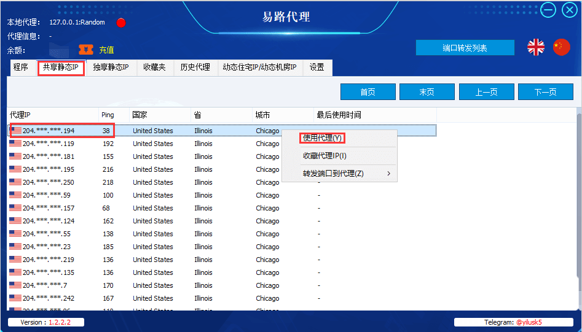This screenshot has width=582, height=332.
Task: Go to next page with 下一页
Action: point(546,92)
